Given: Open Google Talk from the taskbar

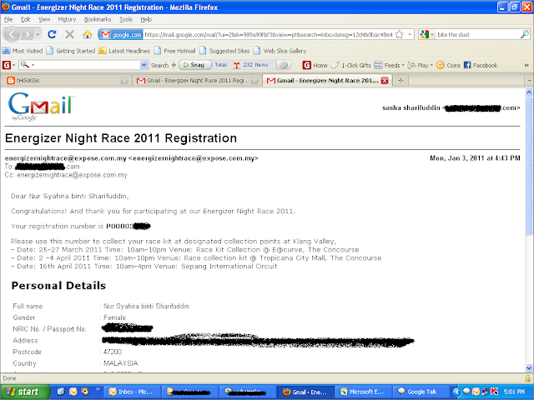Looking at the screenshot, I should pyautogui.click(x=419, y=392).
